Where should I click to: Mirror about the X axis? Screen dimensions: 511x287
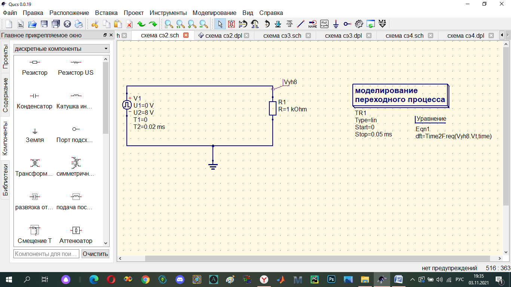[243, 24]
